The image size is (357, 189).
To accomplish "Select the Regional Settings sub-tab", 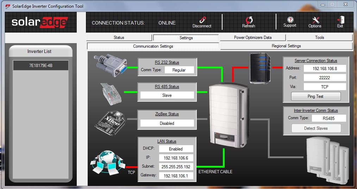I will (x=287, y=46).
